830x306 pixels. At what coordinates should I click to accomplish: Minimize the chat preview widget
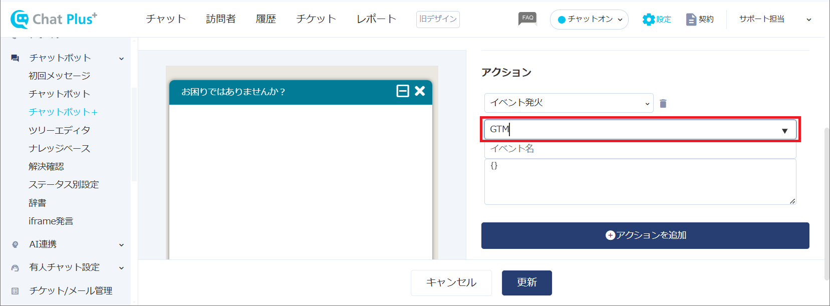click(403, 91)
